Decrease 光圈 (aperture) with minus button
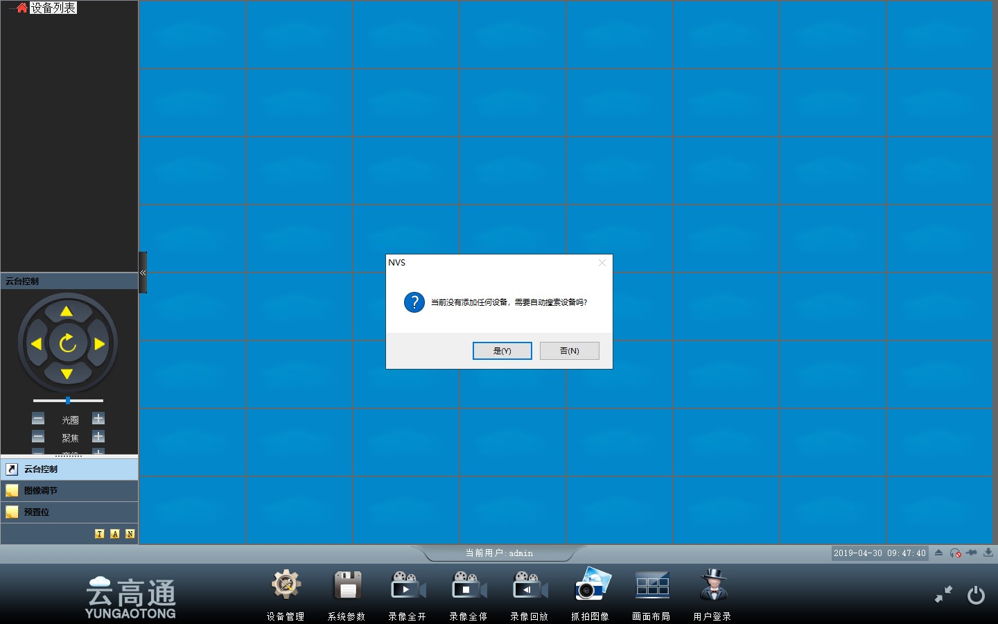998x624 pixels. [x=38, y=419]
